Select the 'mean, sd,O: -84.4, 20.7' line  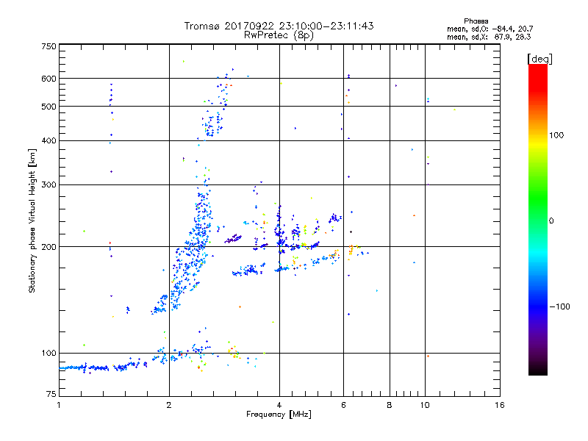click(x=490, y=29)
